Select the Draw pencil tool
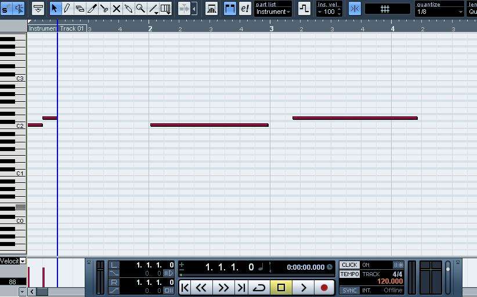This screenshot has width=477, height=297. 67,9
